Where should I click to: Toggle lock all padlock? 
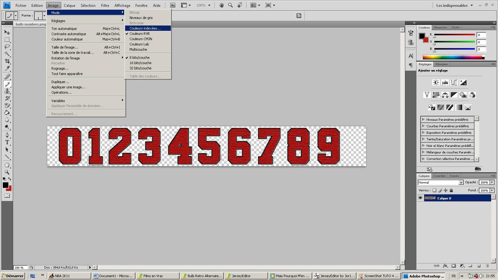(451, 190)
